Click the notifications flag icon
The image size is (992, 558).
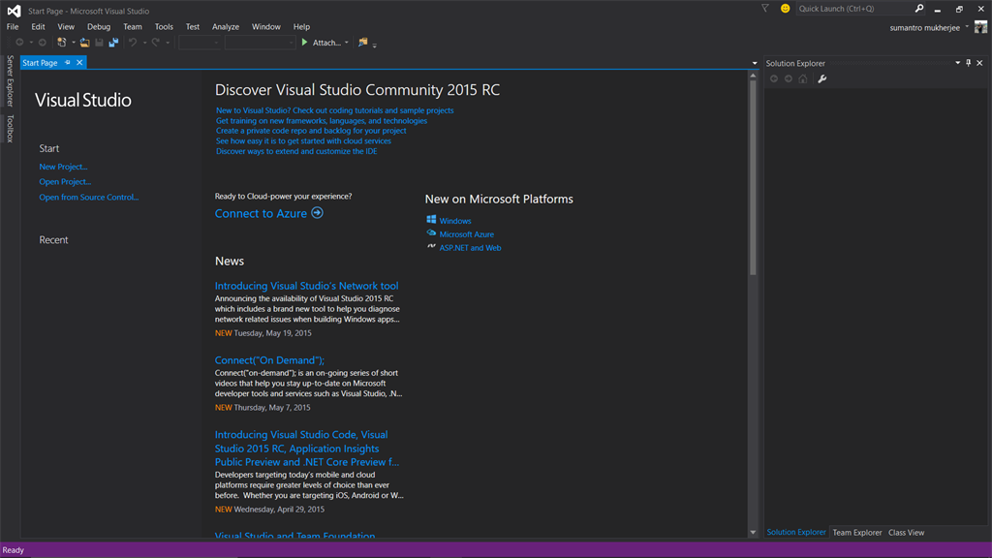(764, 9)
